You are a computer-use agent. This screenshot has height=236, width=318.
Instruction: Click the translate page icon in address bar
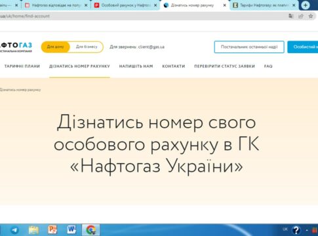tap(291, 16)
